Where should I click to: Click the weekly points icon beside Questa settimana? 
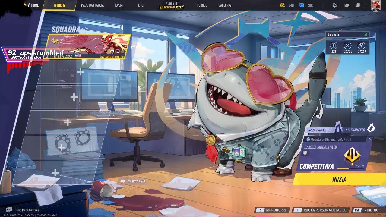pyautogui.click(x=308, y=139)
